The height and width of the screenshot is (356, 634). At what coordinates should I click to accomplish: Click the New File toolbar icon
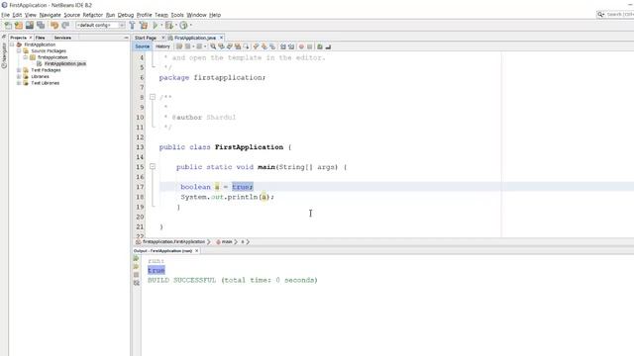8,25
